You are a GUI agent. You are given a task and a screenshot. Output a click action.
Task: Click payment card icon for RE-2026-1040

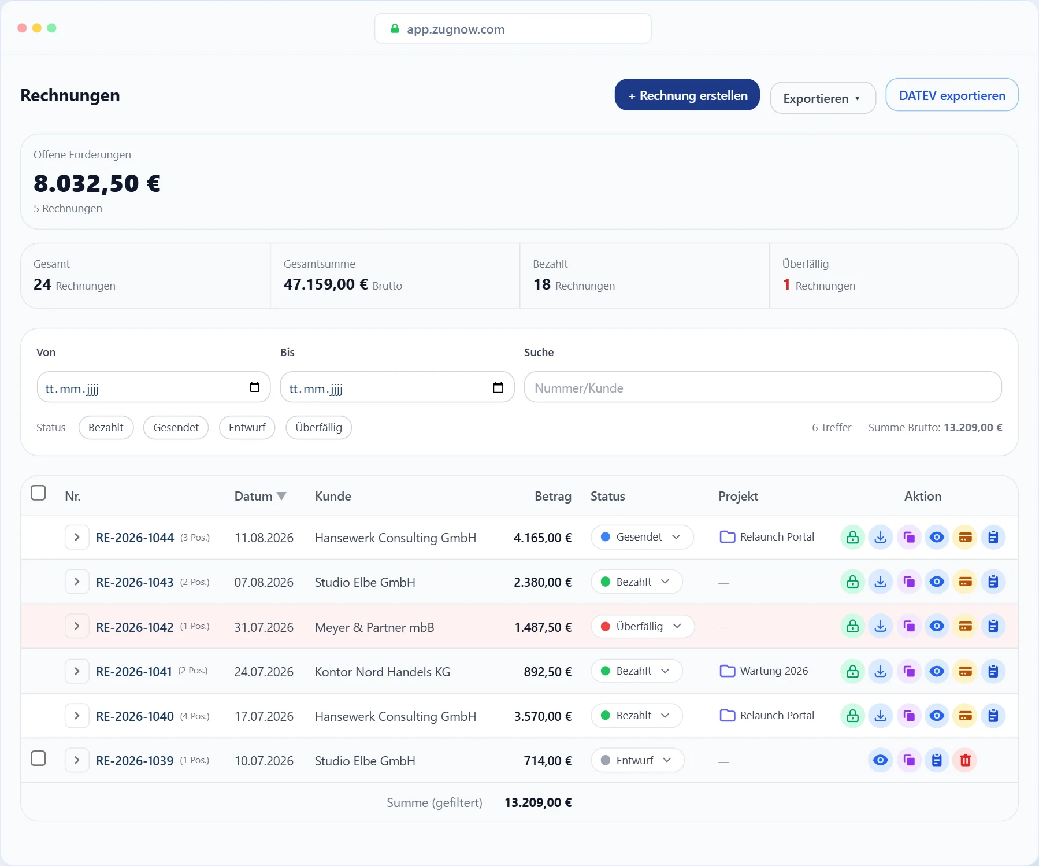coord(965,716)
